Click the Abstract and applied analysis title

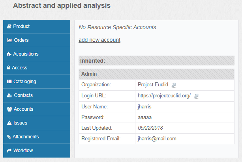pos(62,6)
